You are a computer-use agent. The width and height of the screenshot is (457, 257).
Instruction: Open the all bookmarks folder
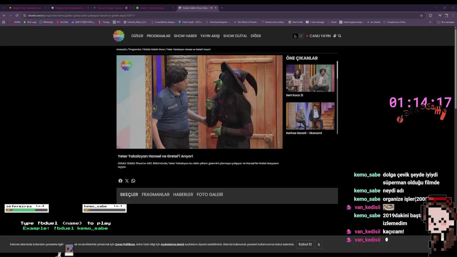446,22
